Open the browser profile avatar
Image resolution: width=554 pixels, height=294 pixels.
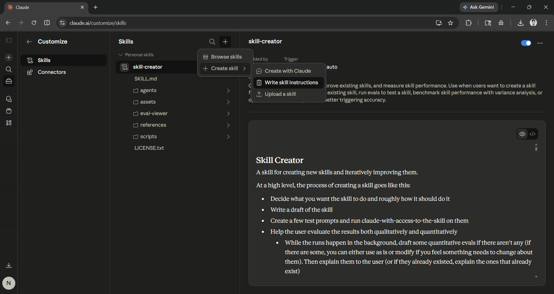pos(533,23)
